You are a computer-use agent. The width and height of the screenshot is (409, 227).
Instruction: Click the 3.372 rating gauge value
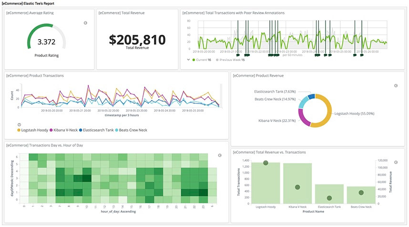(46, 42)
